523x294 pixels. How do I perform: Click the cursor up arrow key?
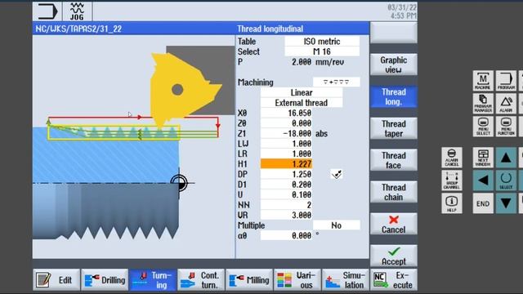[506, 158]
